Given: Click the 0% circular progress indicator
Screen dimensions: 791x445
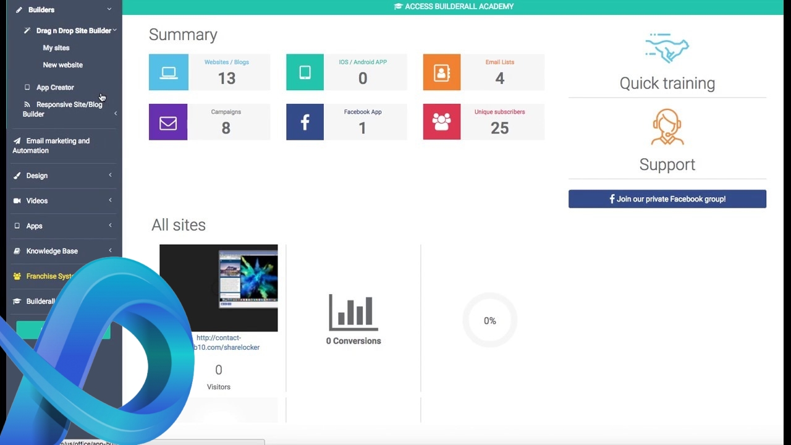Looking at the screenshot, I should click(x=490, y=320).
